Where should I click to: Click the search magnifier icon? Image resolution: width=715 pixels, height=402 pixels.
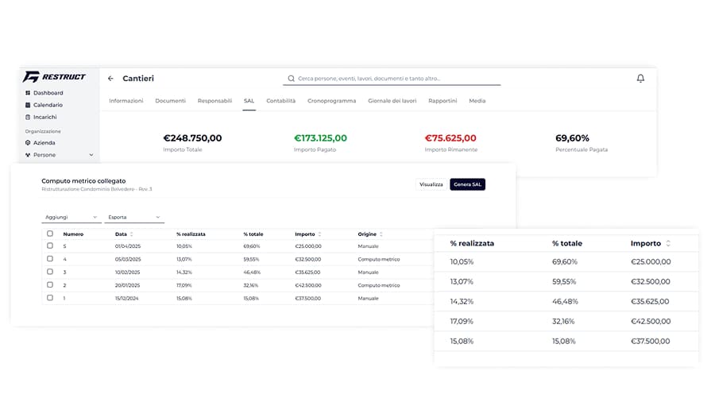click(291, 79)
